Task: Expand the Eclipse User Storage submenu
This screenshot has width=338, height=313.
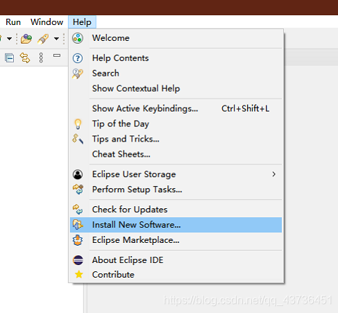Action: point(176,174)
